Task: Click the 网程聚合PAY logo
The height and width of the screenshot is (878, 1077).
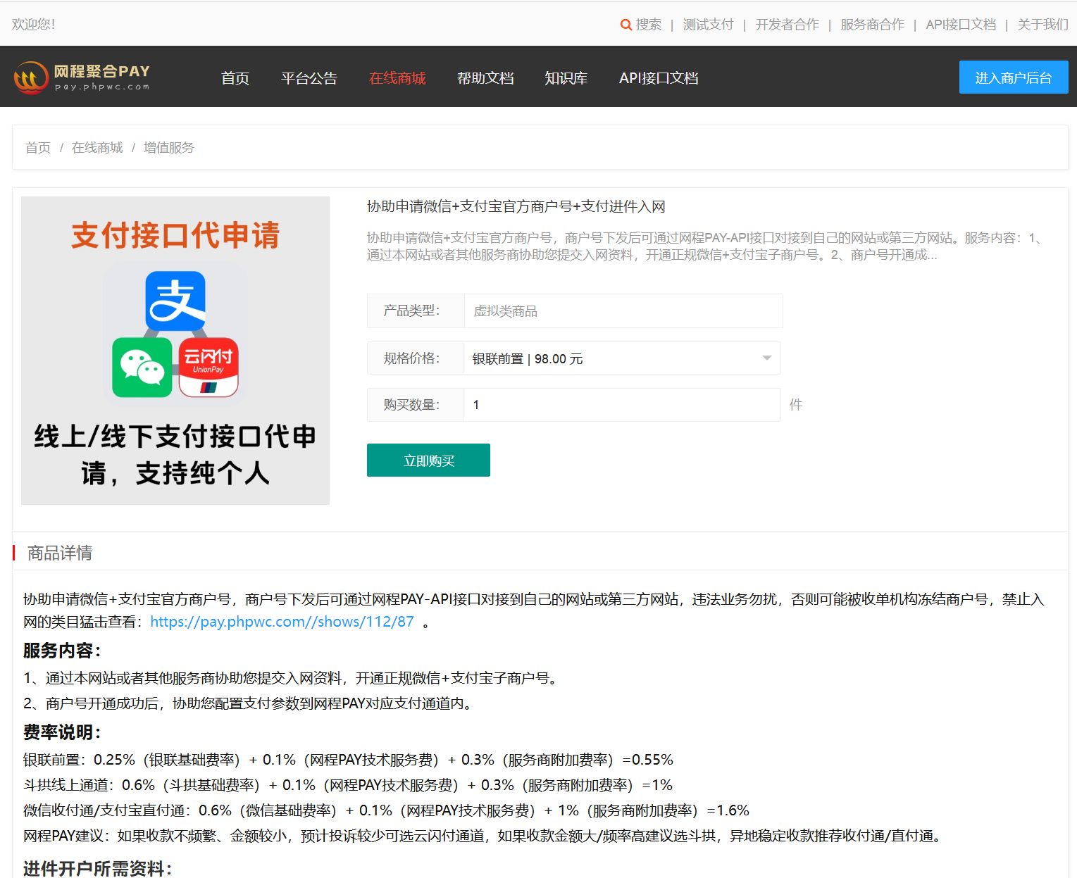Action: click(82, 77)
